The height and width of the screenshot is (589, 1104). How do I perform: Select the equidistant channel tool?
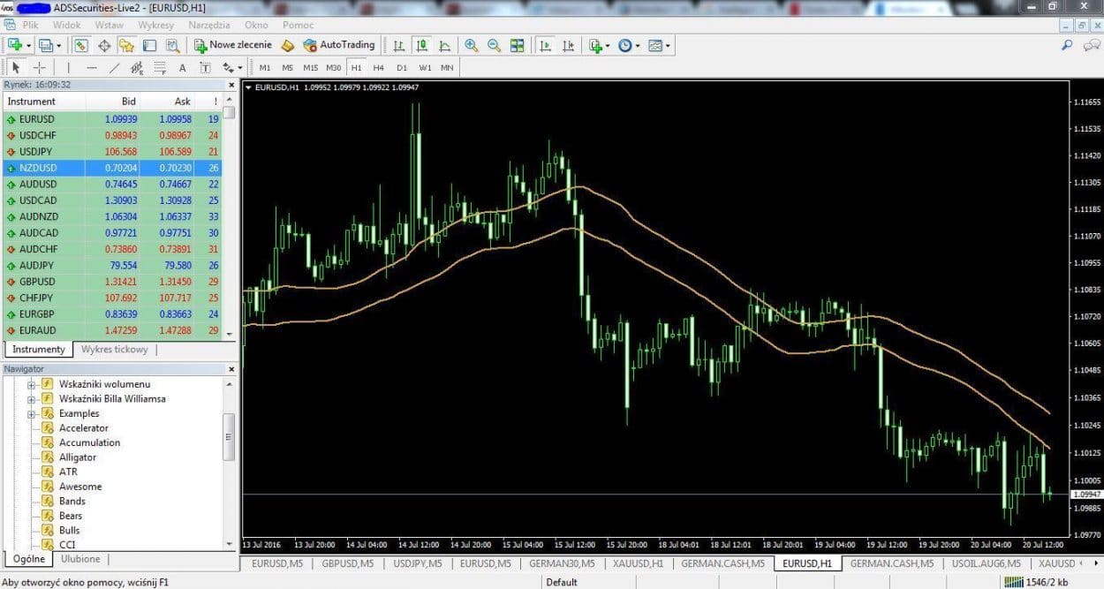(137, 67)
